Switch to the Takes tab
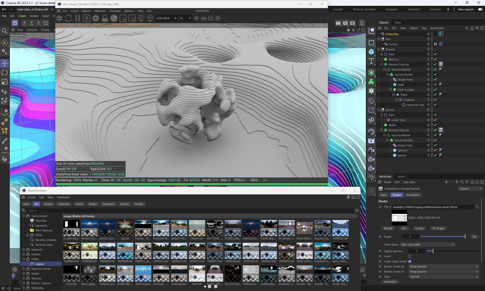The image size is (485, 291). pos(398,23)
